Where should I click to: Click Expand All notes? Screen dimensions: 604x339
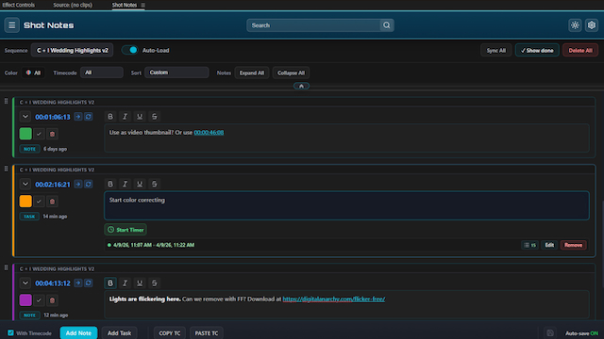pos(252,73)
